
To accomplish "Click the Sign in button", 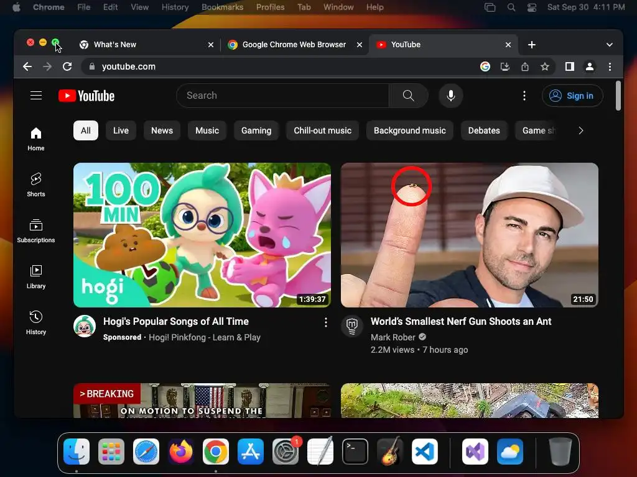I will pos(572,96).
